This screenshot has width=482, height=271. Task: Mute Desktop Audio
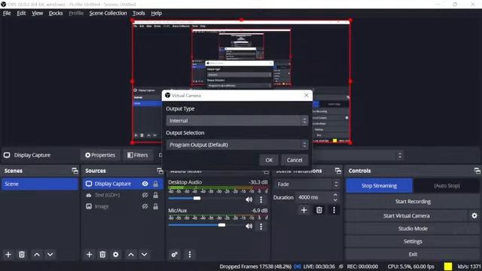point(249,199)
